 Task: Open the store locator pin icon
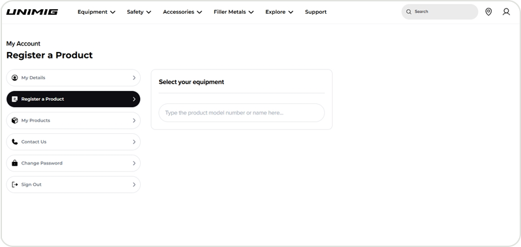488,12
